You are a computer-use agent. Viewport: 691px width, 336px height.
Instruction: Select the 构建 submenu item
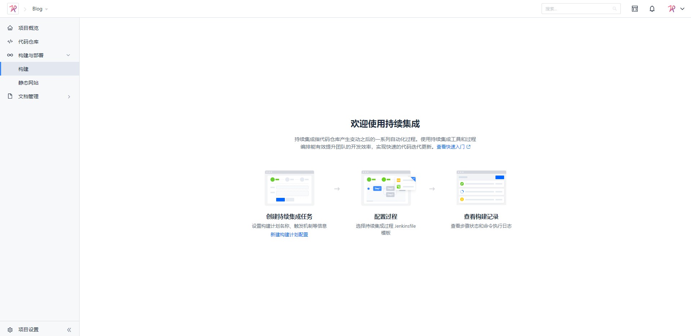23,69
